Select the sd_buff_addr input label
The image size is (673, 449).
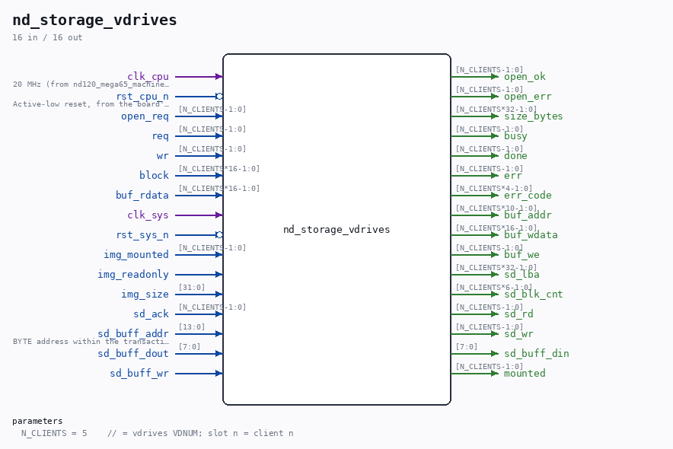click(x=133, y=333)
